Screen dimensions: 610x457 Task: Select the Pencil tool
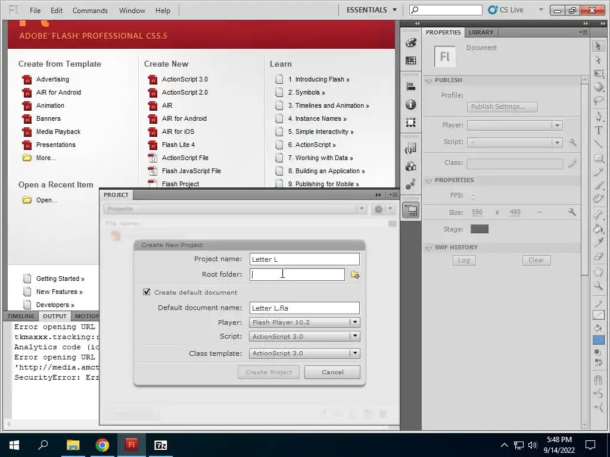[598, 171]
